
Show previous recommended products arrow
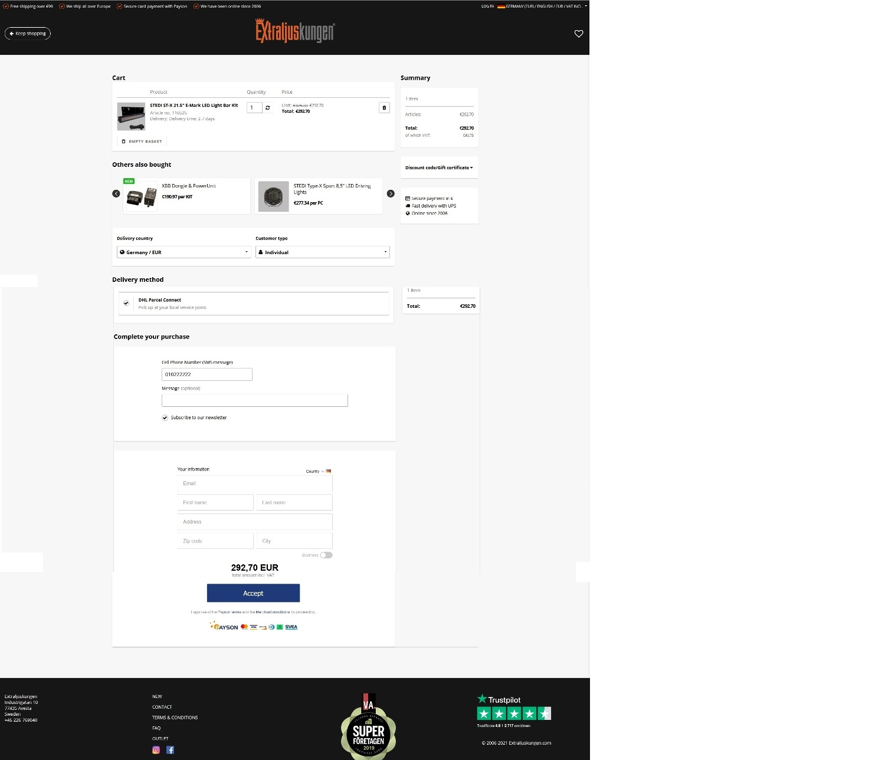(x=116, y=193)
